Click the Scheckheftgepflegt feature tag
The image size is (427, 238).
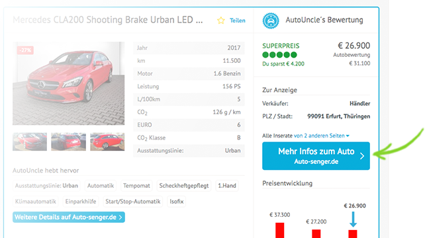pyautogui.click(x=184, y=186)
